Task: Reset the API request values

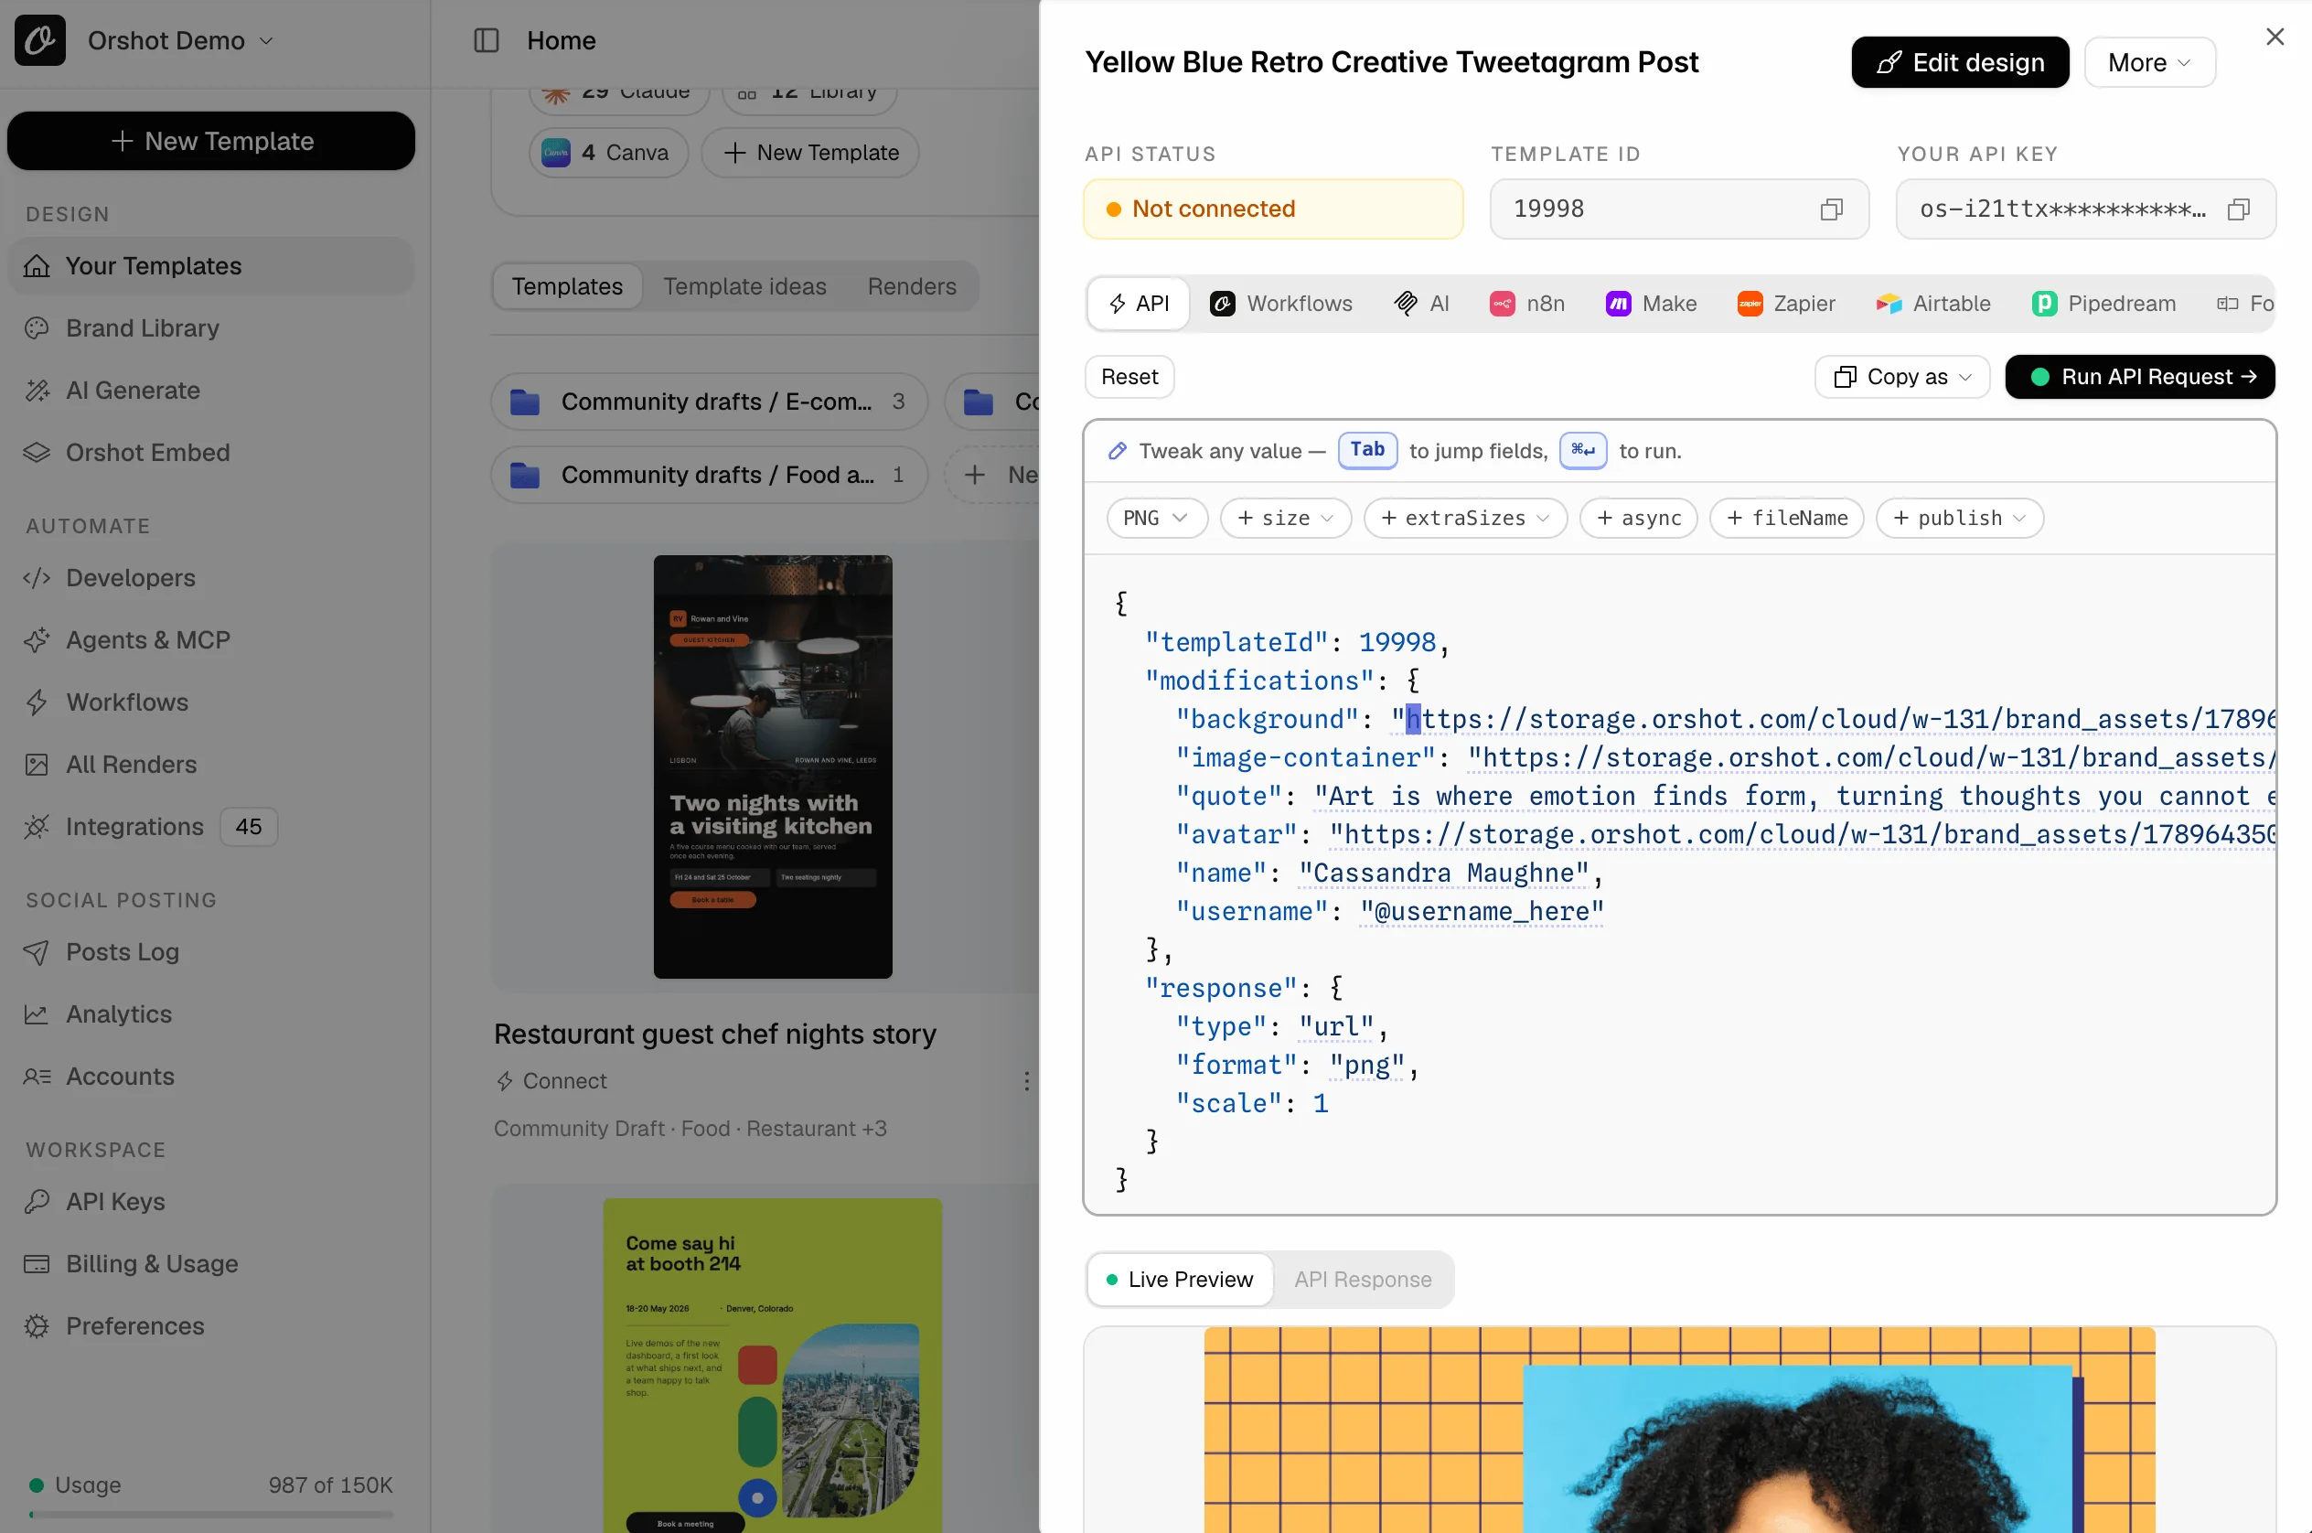Action: [1129, 378]
